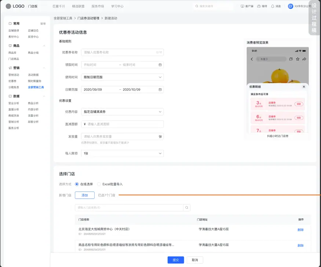
Task: Open the 客户端 download icon
Action: [242, 6]
